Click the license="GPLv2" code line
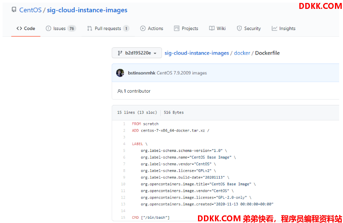 pyautogui.click(x=178, y=171)
